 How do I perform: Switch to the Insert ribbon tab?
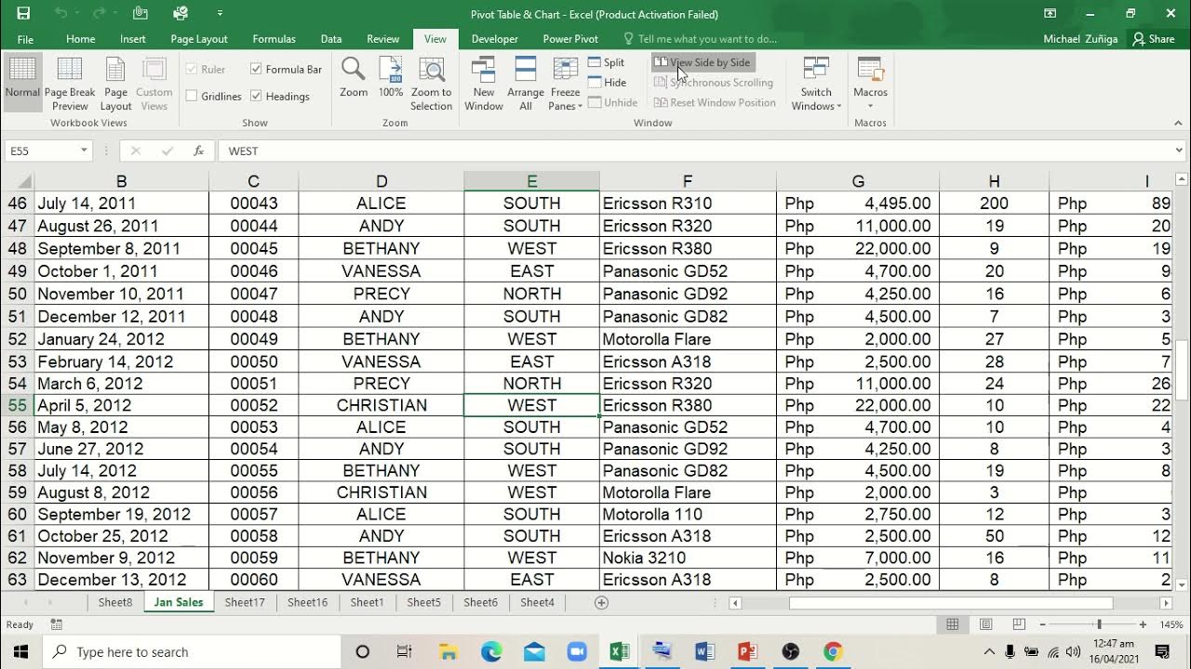[x=132, y=39]
